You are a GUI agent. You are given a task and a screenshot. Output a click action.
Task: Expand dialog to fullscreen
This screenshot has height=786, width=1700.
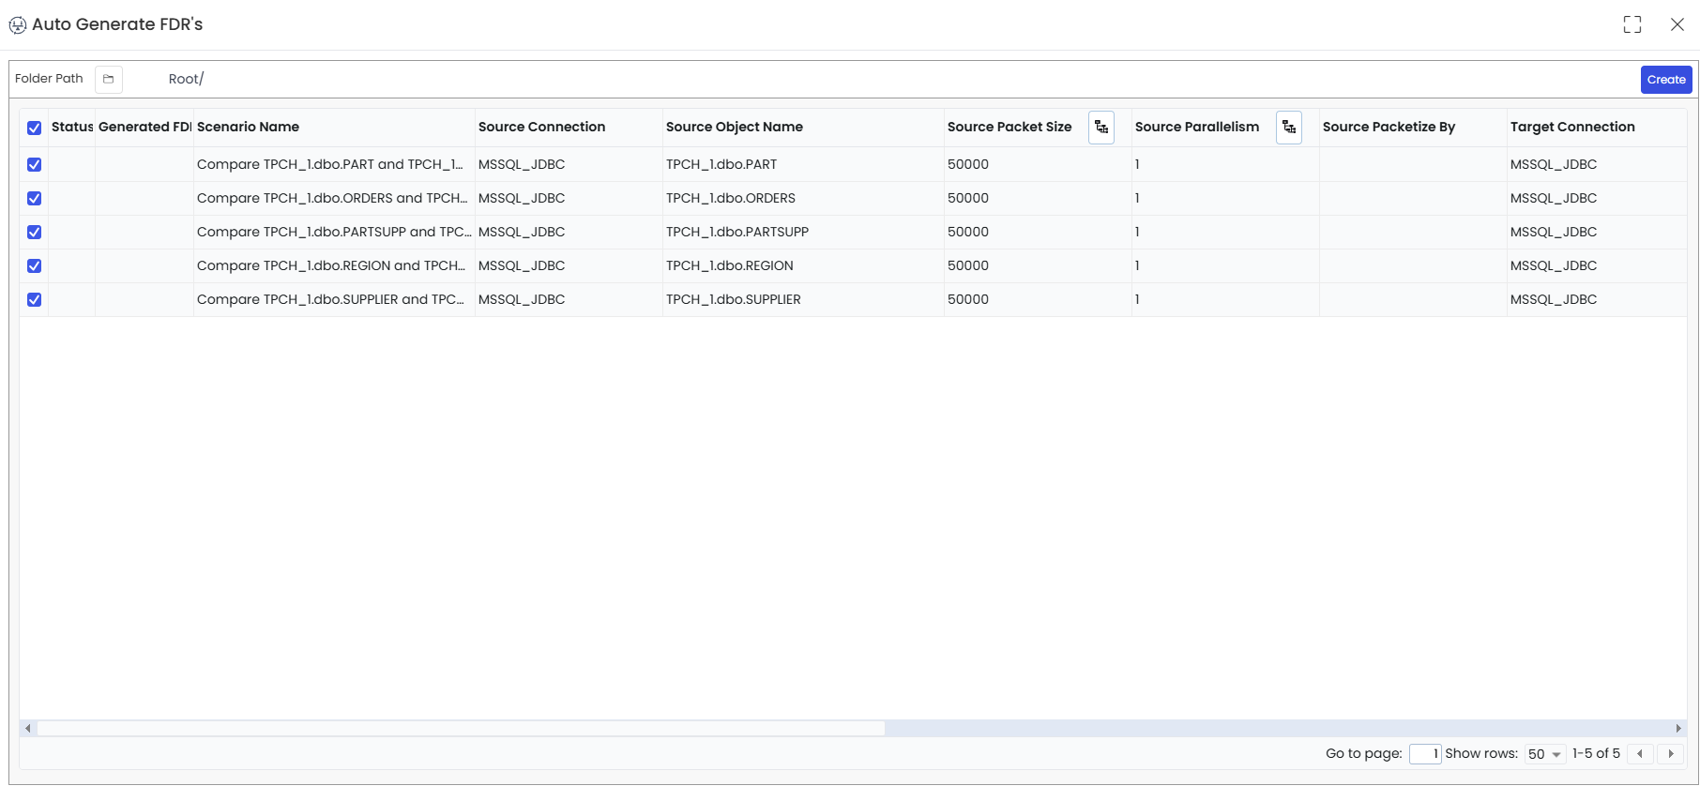point(1632,24)
